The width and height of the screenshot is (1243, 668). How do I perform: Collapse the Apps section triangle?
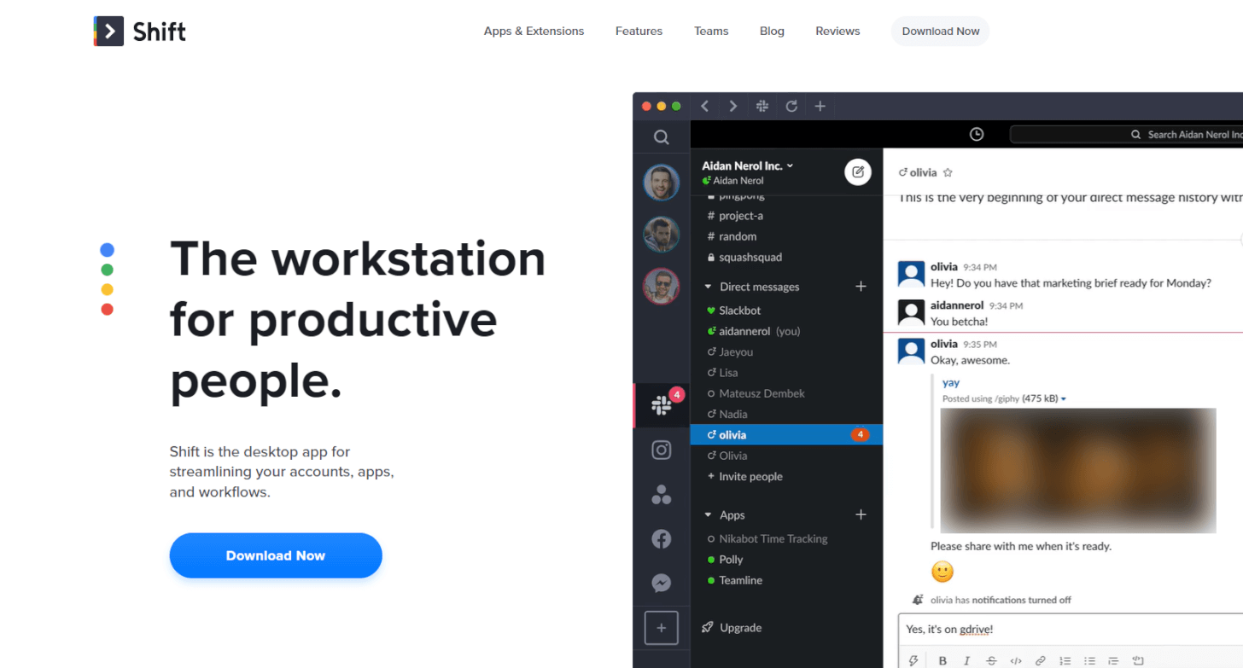coord(708,515)
